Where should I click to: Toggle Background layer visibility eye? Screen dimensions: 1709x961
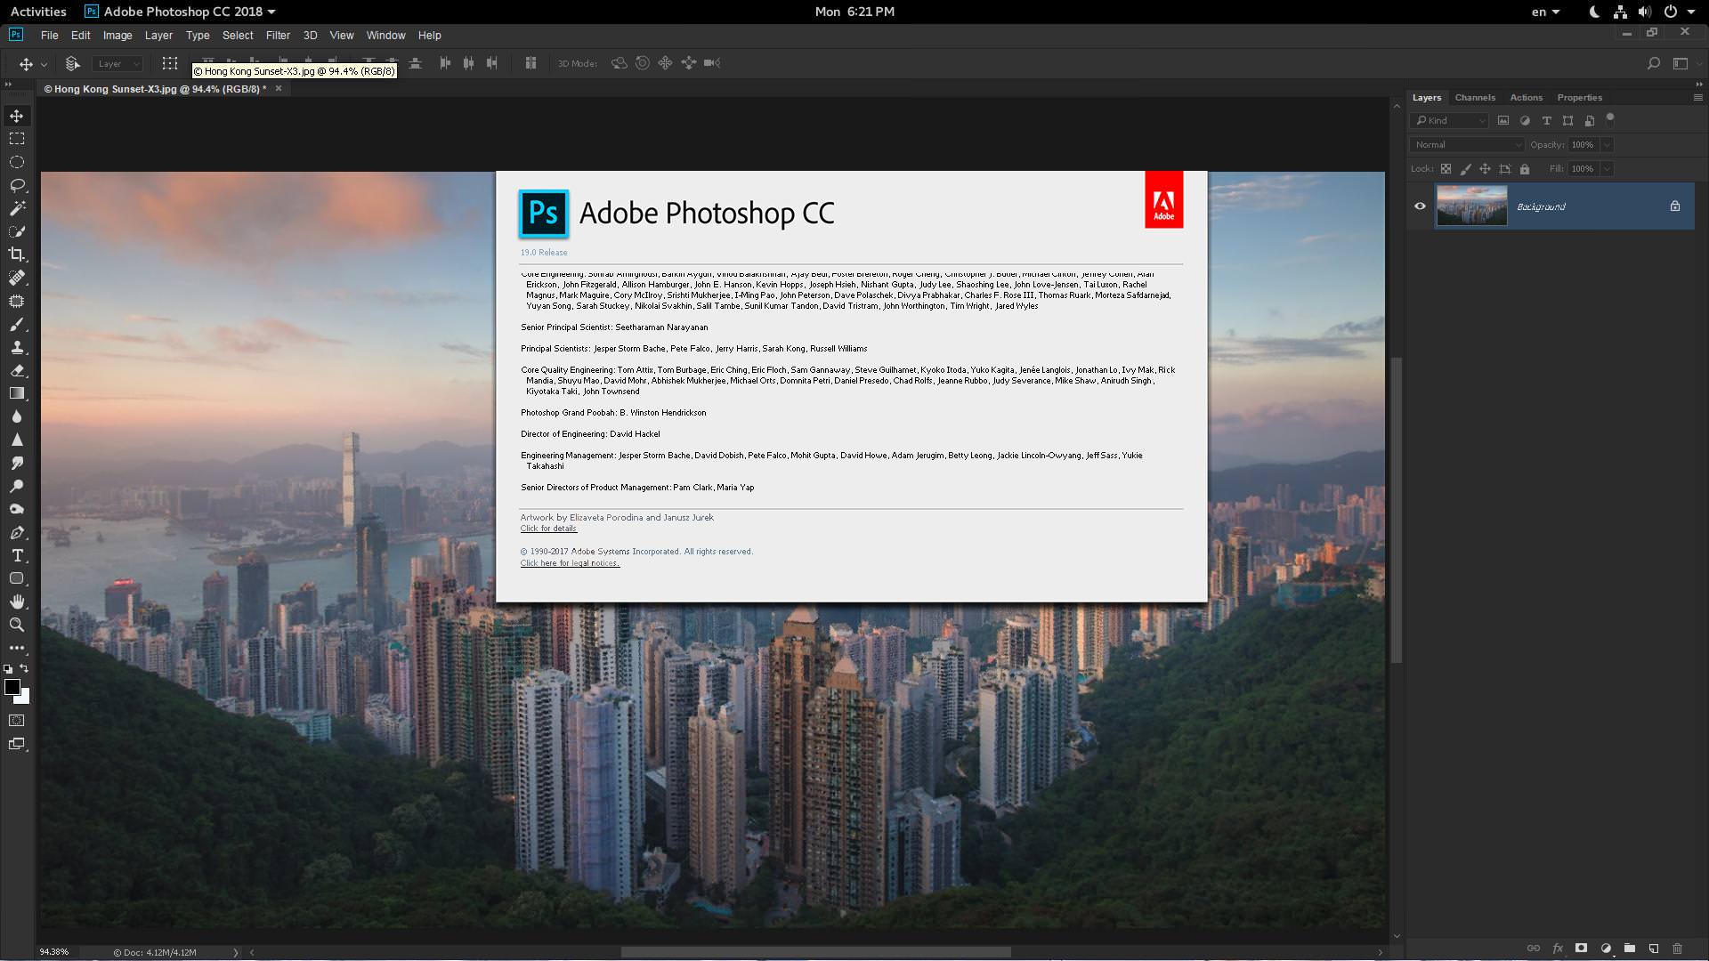tap(1420, 206)
